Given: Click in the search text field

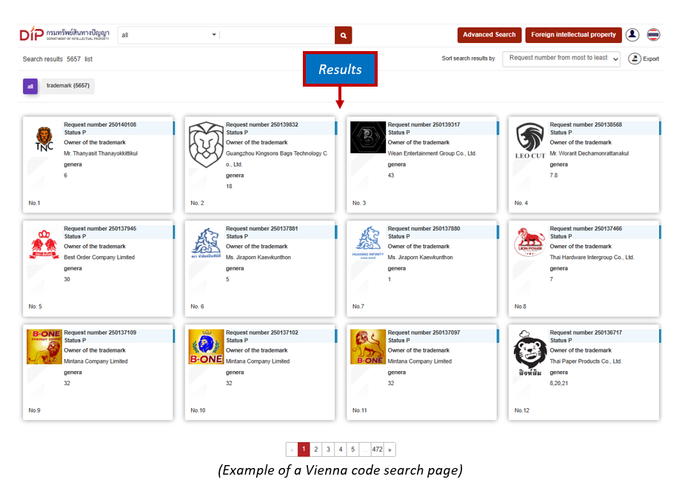Looking at the screenshot, I should click(x=277, y=35).
